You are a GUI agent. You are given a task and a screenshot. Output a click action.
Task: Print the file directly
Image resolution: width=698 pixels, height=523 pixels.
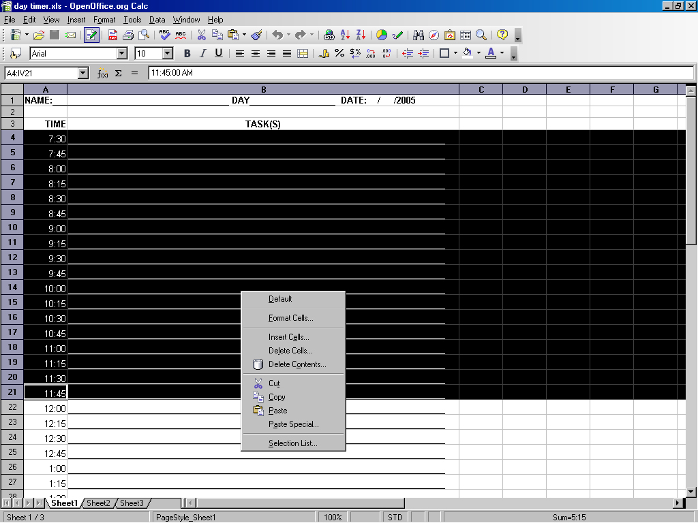click(128, 35)
